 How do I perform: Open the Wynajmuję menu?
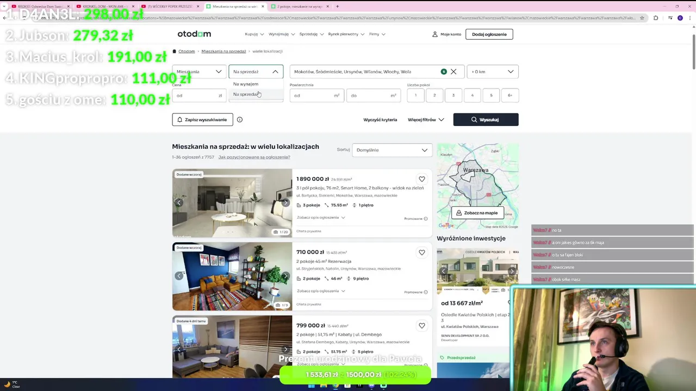pyautogui.click(x=282, y=34)
